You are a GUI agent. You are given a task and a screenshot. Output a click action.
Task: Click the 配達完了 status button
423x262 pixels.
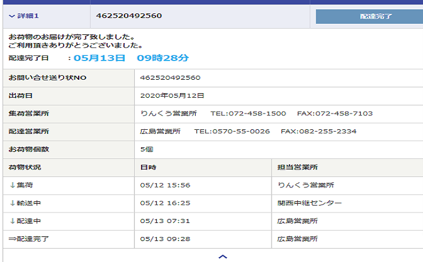(368, 16)
